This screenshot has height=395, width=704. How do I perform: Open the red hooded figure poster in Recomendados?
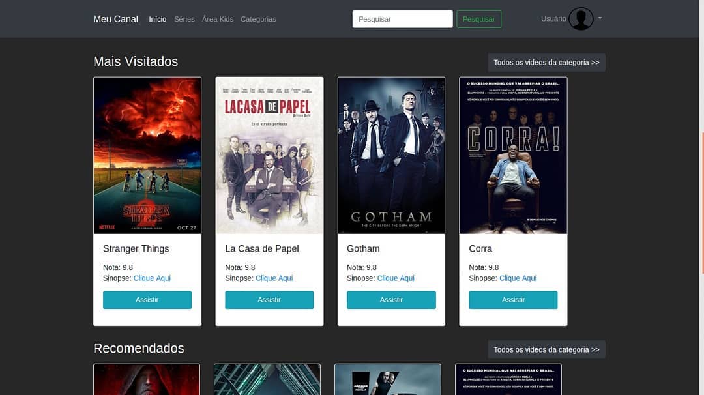click(147, 380)
